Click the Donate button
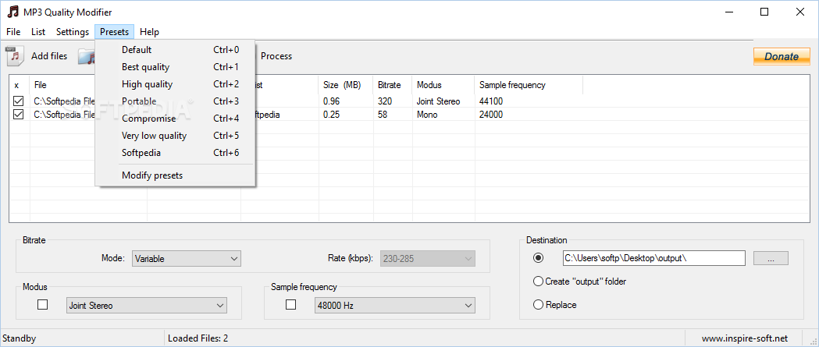The height and width of the screenshot is (347, 819). click(782, 56)
